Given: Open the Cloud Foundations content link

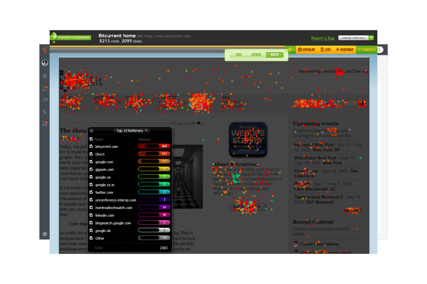Looking at the screenshot, I should click(320, 244).
